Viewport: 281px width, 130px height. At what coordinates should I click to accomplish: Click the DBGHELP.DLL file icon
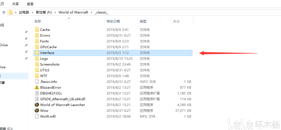pyautogui.click(x=37, y=93)
